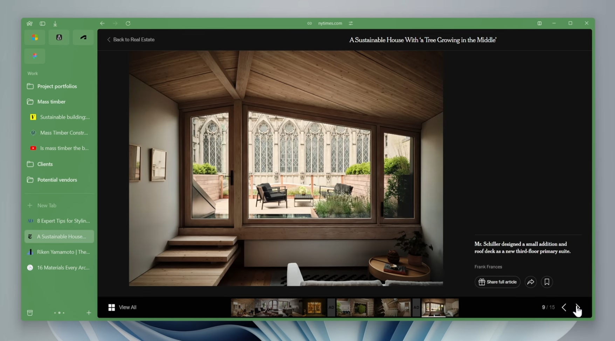Open site controls with the sliders icon
The width and height of the screenshot is (615, 341).
coord(351,23)
